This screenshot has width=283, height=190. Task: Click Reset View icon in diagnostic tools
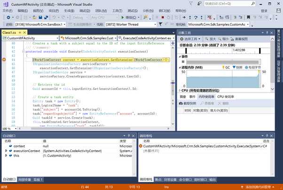click(232, 39)
